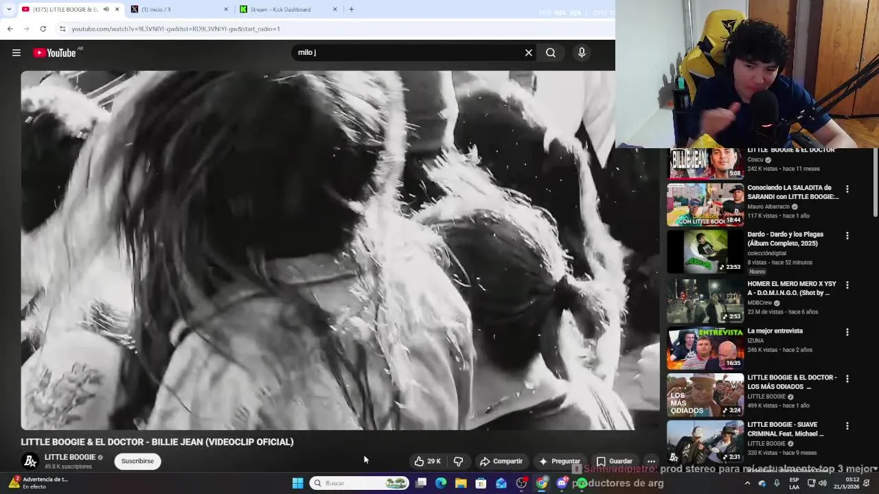Like the video with 29 K thumbs-up
This screenshot has height=494, width=879.
[427, 461]
